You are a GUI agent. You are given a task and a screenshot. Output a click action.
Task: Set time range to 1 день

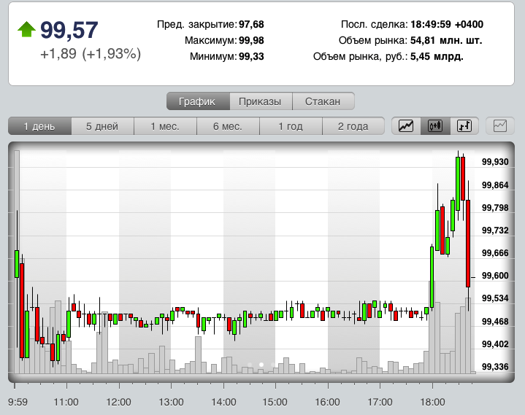pyautogui.click(x=39, y=126)
